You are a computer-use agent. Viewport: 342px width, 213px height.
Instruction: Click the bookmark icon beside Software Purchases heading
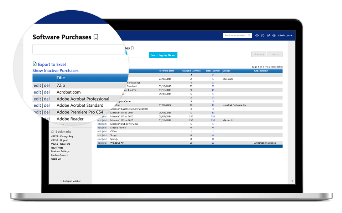tap(96, 37)
